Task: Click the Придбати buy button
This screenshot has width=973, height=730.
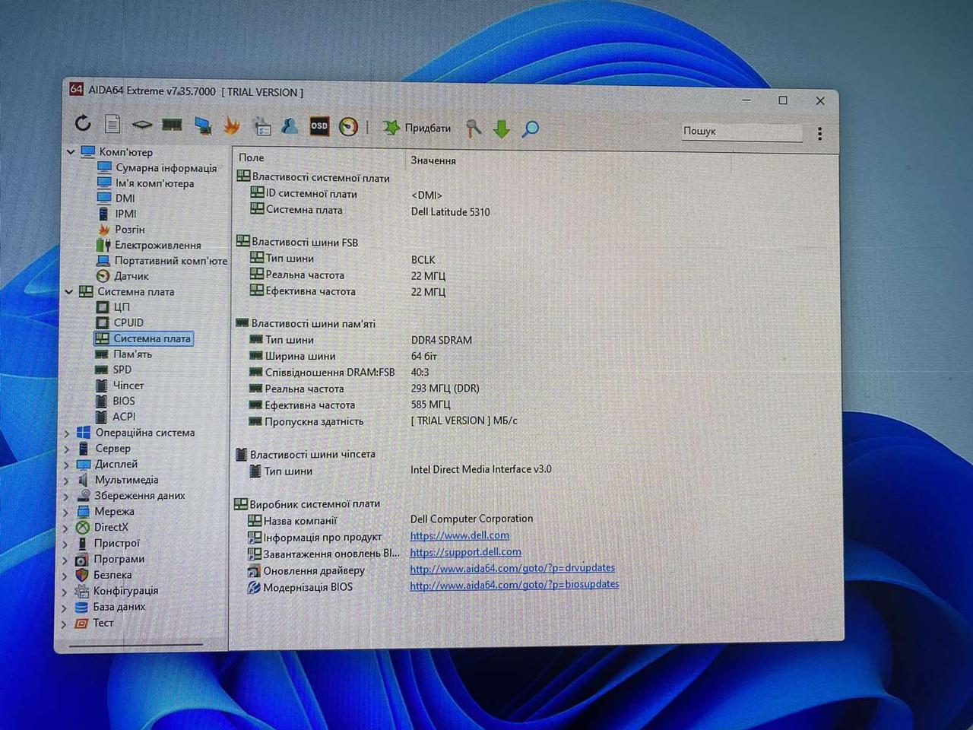Action: (417, 128)
